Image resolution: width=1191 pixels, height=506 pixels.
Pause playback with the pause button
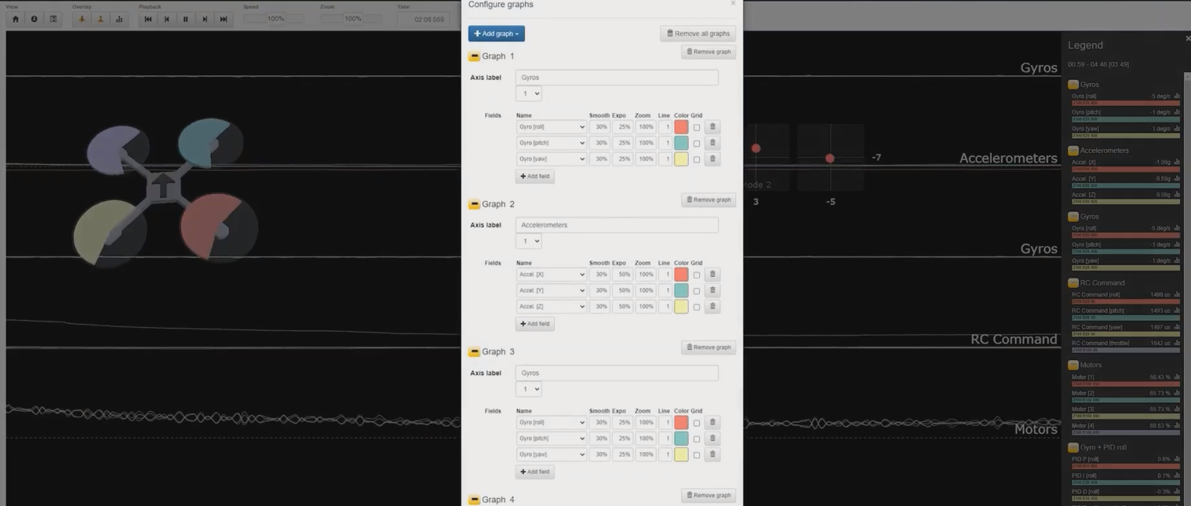(185, 19)
